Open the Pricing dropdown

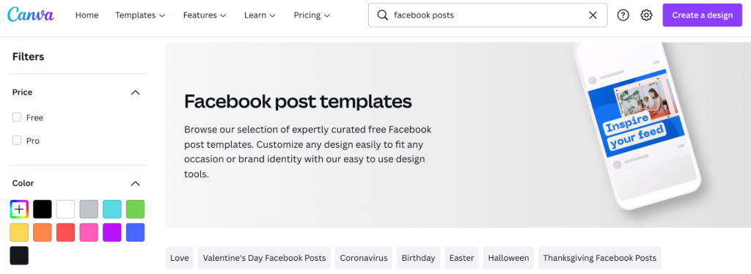(312, 15)
